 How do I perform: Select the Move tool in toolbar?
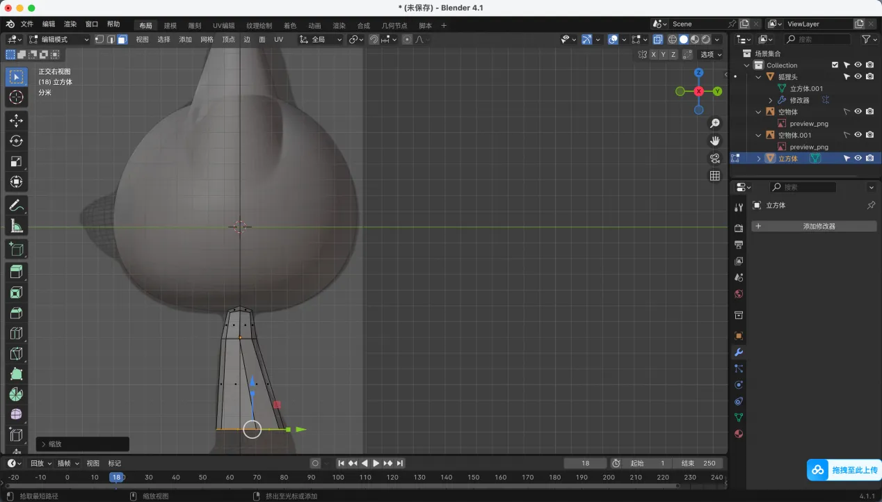17,120
